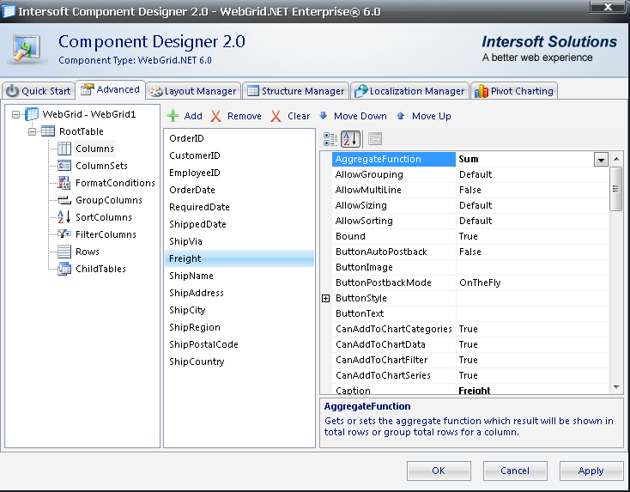
Task: Click the CanAddToChartData property row
Action: tap(470, 344)
